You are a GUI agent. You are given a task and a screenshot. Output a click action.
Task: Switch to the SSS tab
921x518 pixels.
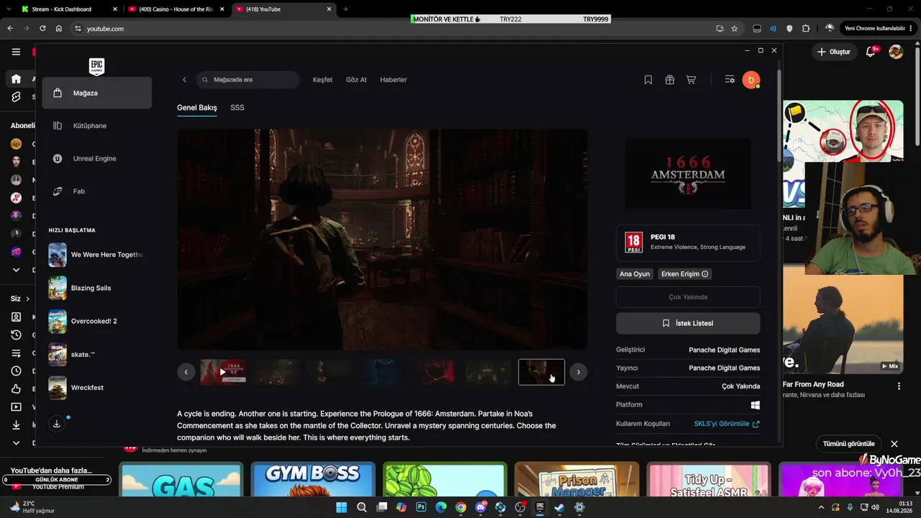(x=237, y=108)
